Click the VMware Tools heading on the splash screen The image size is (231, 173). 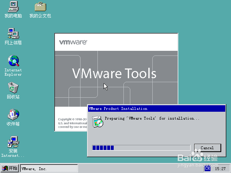click(x=114, y=73)
